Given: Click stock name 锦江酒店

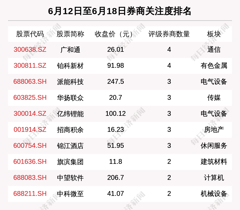Looking at the screenshot, I should 70,146.
